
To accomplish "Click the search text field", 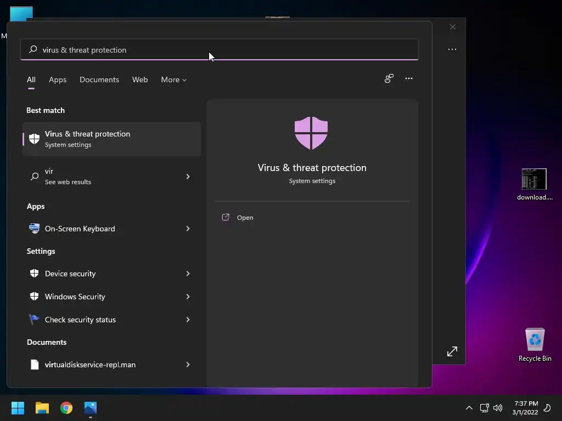I will tap(220, 50).
